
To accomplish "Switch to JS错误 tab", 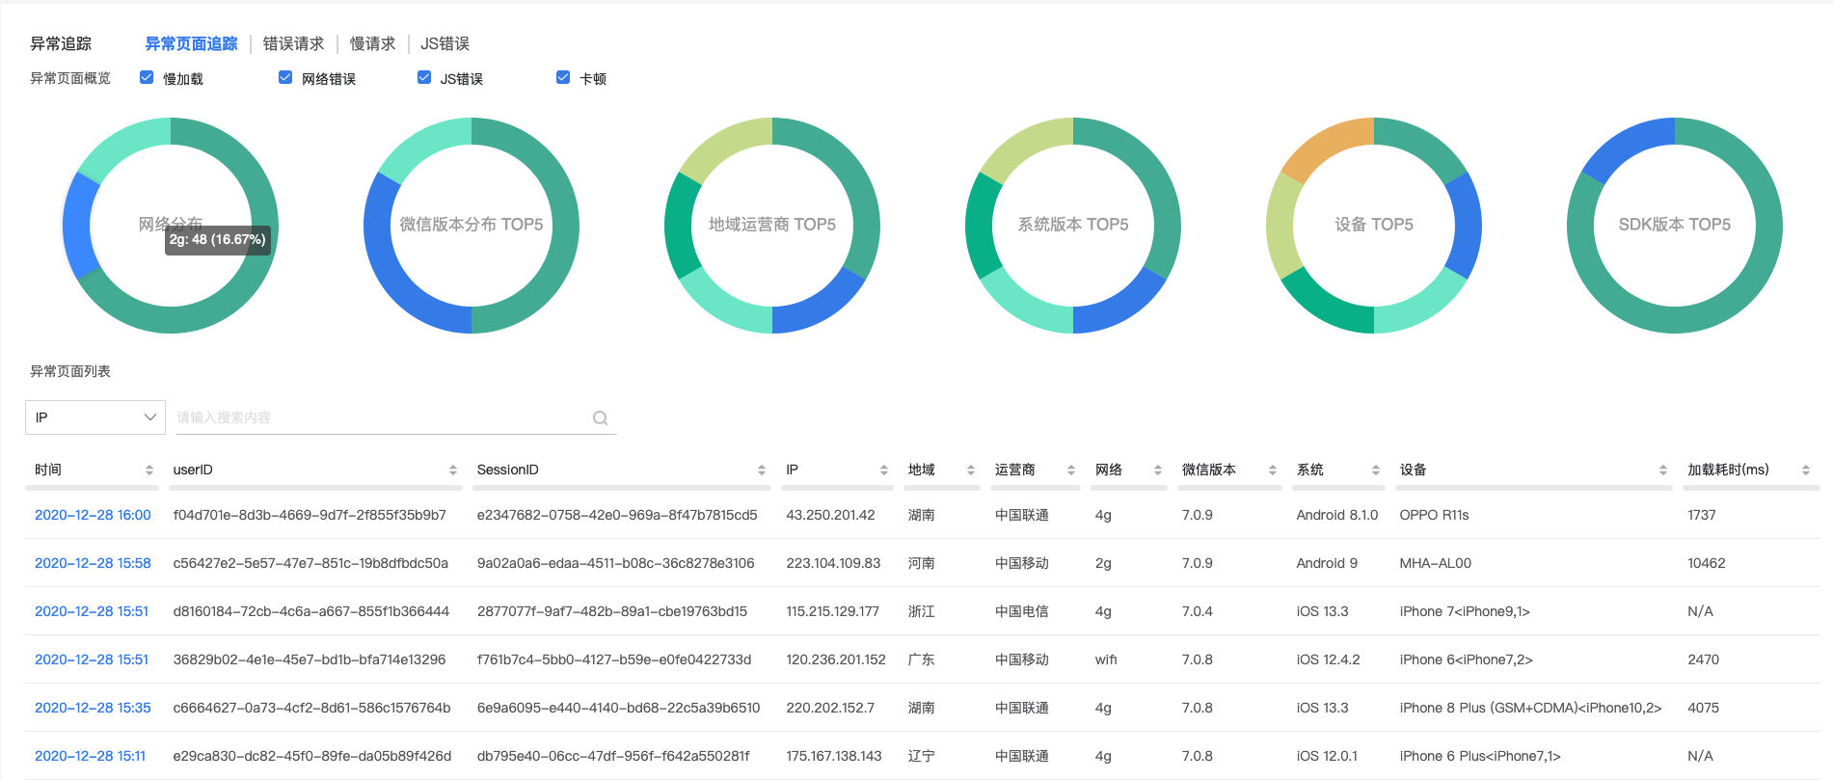I will pos(445,43).
